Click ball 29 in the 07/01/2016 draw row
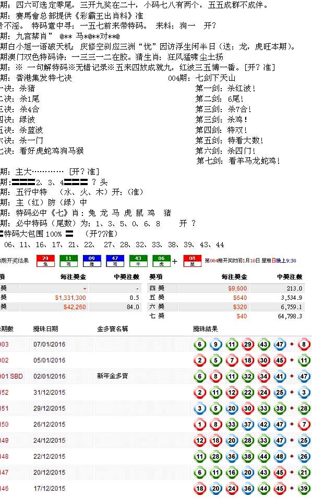Viewport: 312px width, 499px height. (248, 344)
